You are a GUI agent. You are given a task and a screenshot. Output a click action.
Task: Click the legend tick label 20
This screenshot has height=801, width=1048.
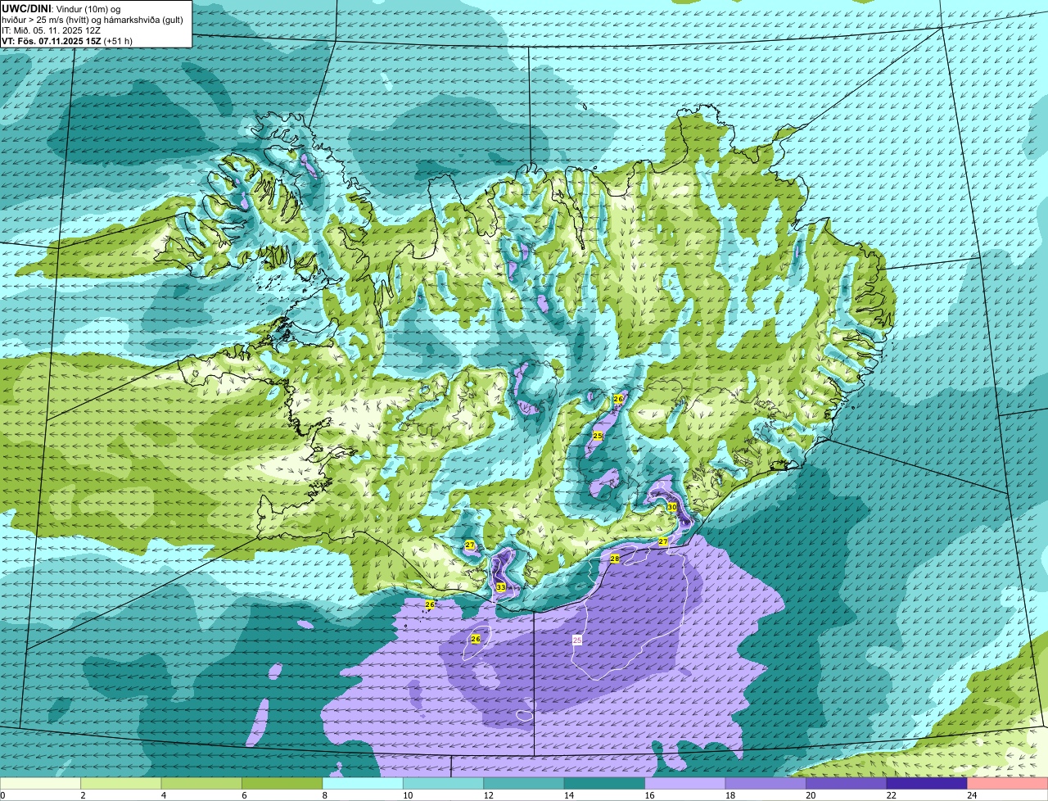[810, 795]
